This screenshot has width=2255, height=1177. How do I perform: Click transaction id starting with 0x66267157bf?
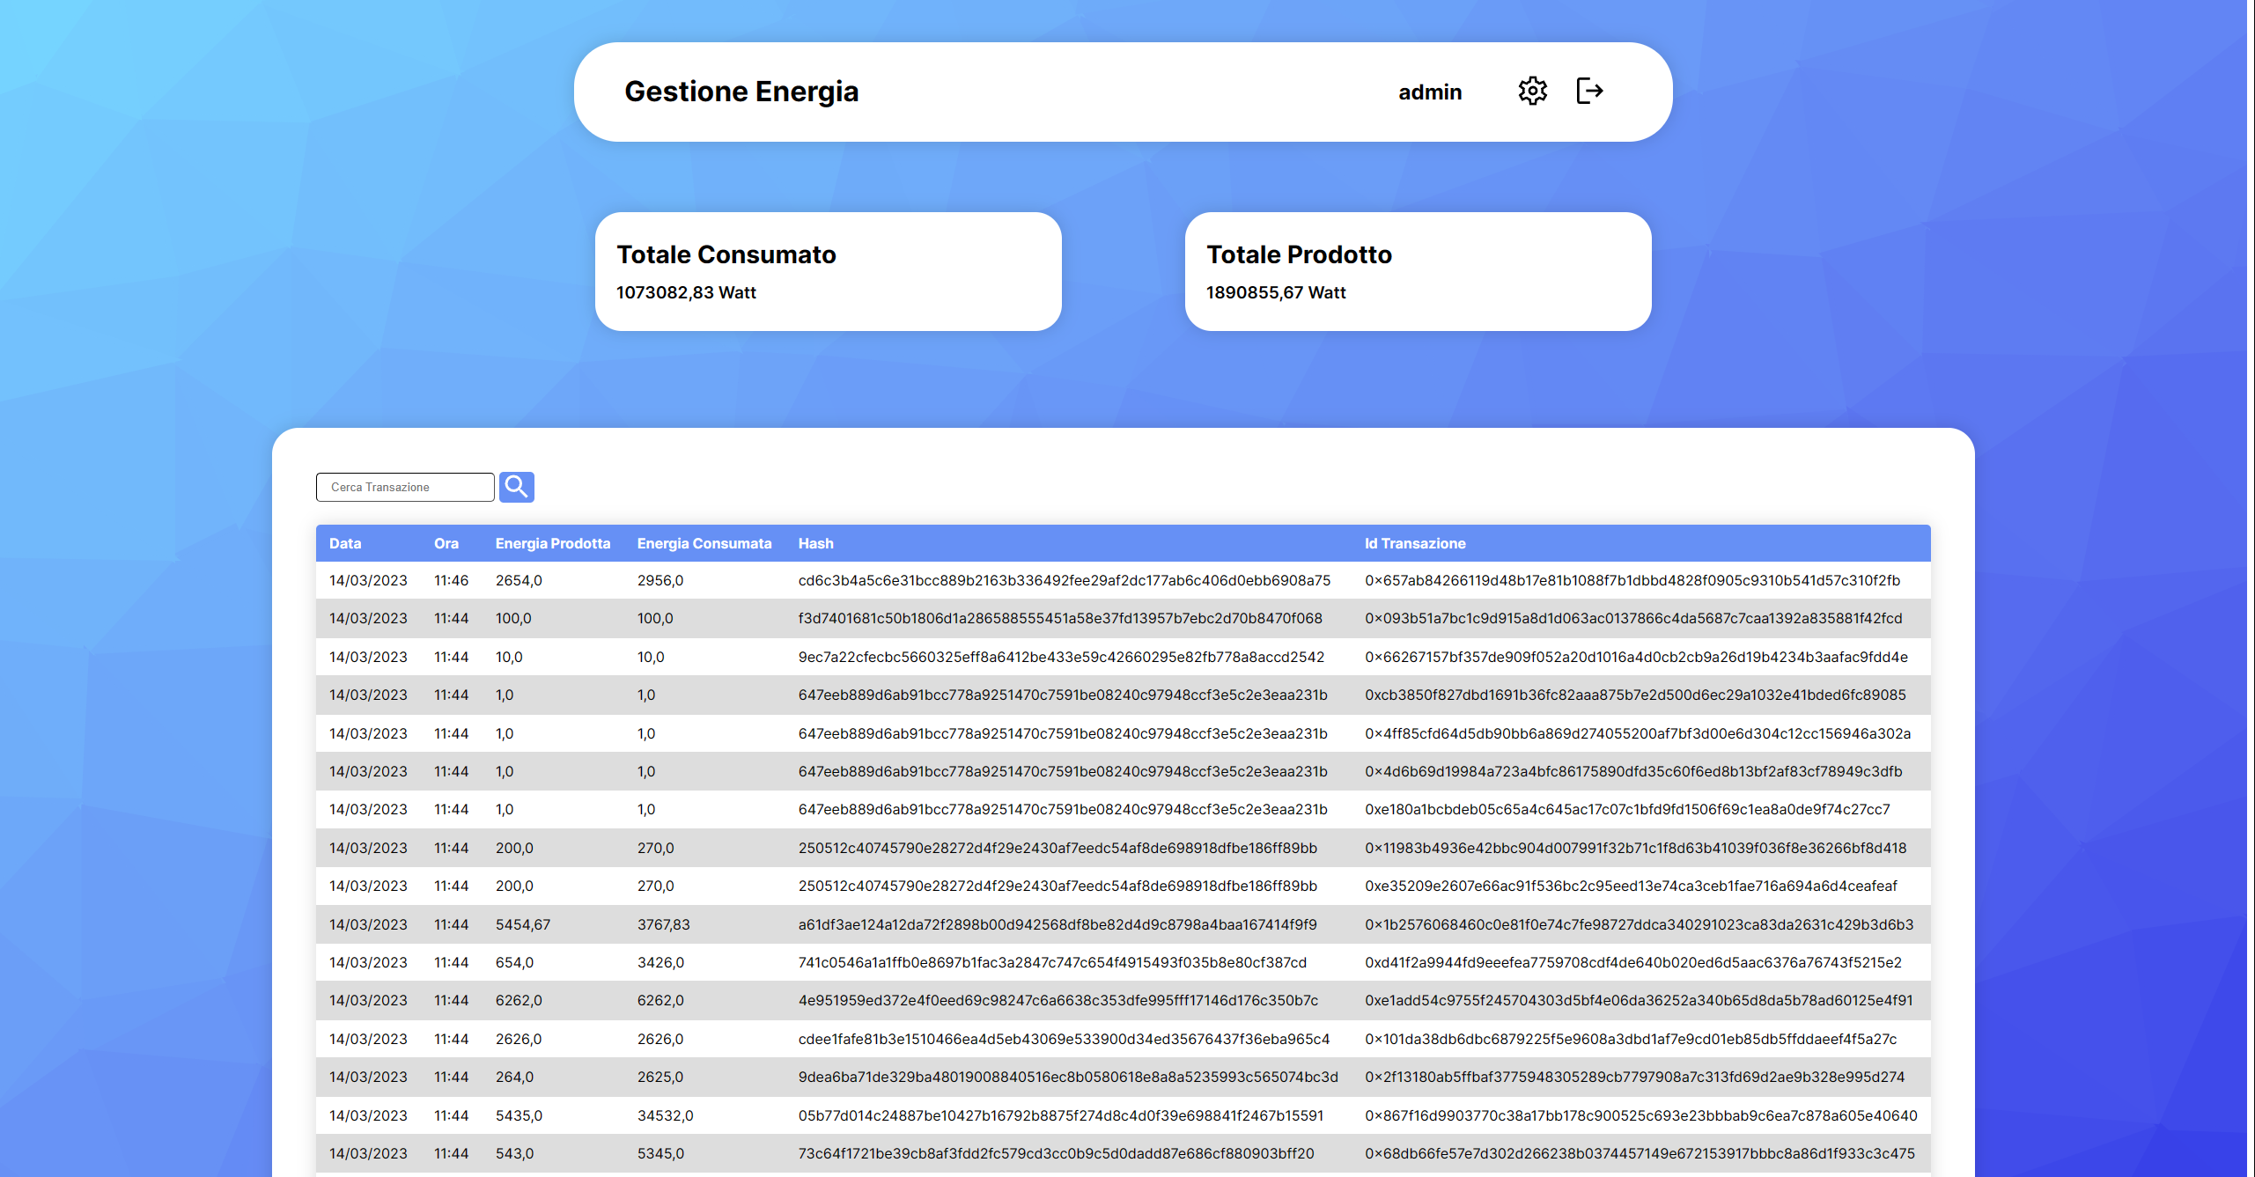1635,657
